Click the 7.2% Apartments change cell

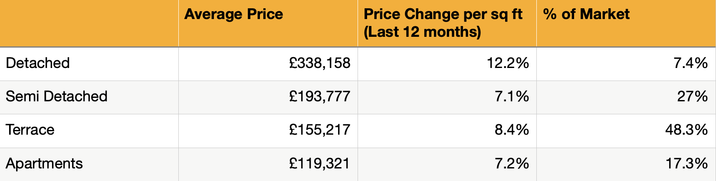(x=512, y=164)
